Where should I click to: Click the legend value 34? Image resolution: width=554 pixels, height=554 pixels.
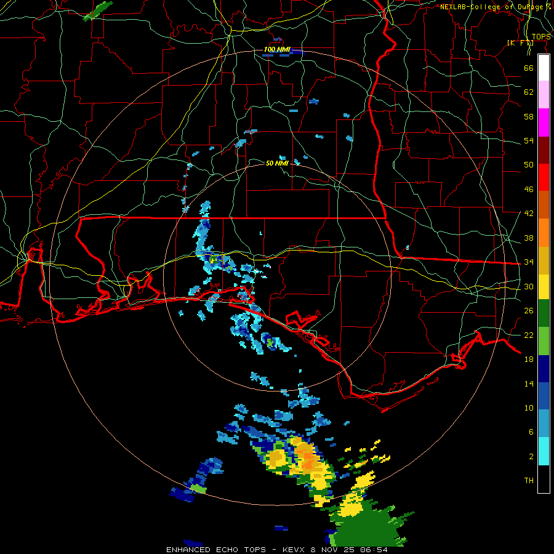click(x=529, y=262)
